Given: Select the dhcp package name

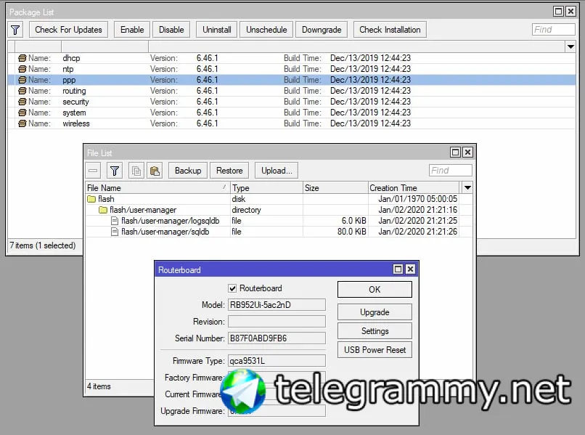Looking at the screenshot, I should click(x=71, y=58).
